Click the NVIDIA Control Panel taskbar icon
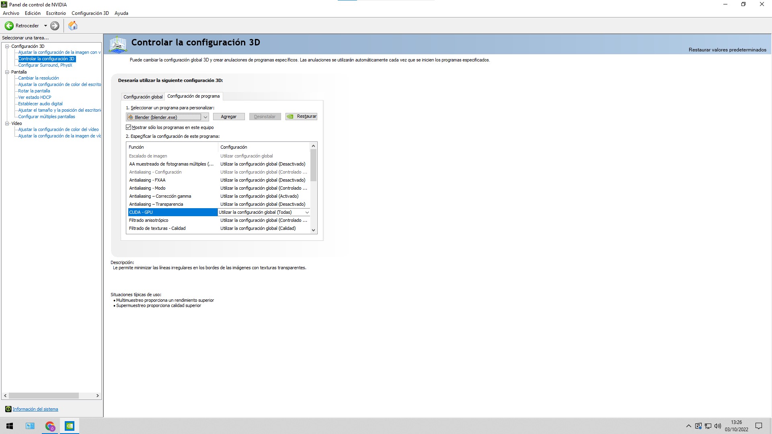 [x=70, y=426]
